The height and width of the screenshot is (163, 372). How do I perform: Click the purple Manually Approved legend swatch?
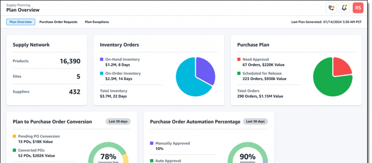[152, 143]
